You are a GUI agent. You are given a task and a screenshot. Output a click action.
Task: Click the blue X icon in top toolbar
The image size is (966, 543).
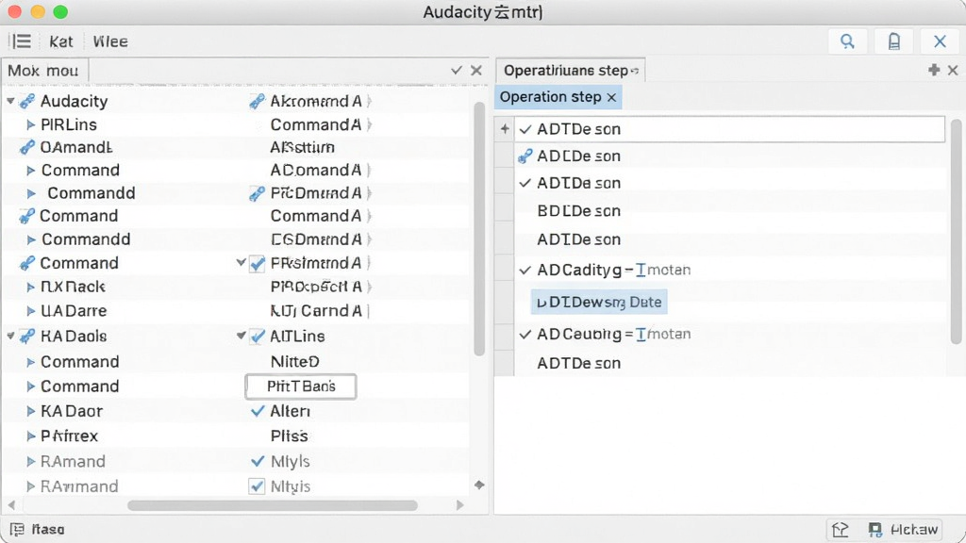(x=940, y=41)
